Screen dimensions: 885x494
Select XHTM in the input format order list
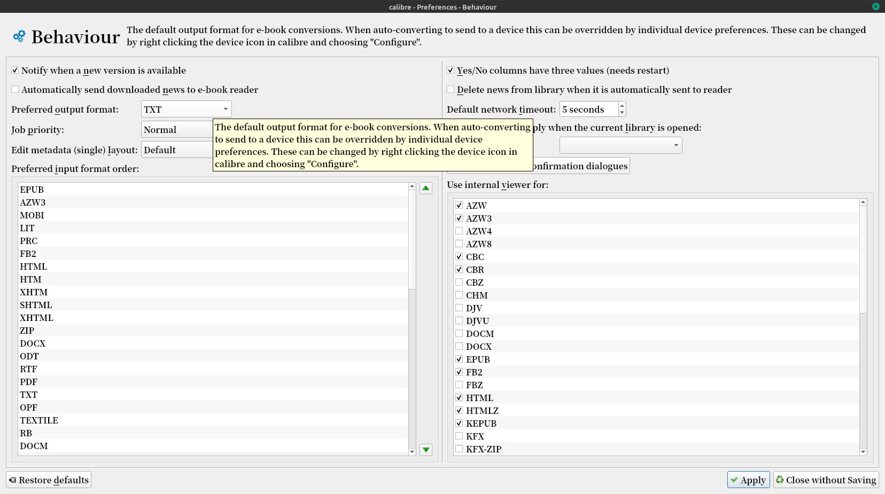click(x=213, y=292)
